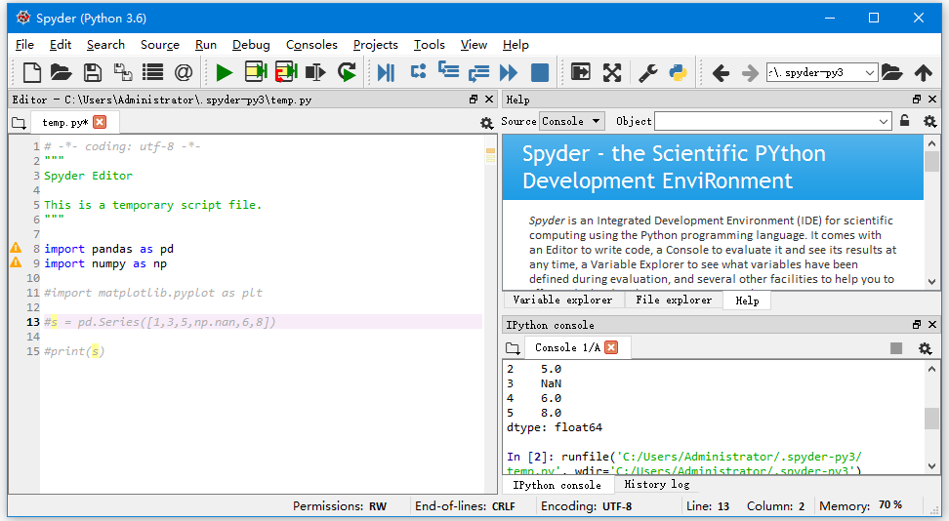
Task: Click the Re-run last script icon
Action: (x=347, y=72)
